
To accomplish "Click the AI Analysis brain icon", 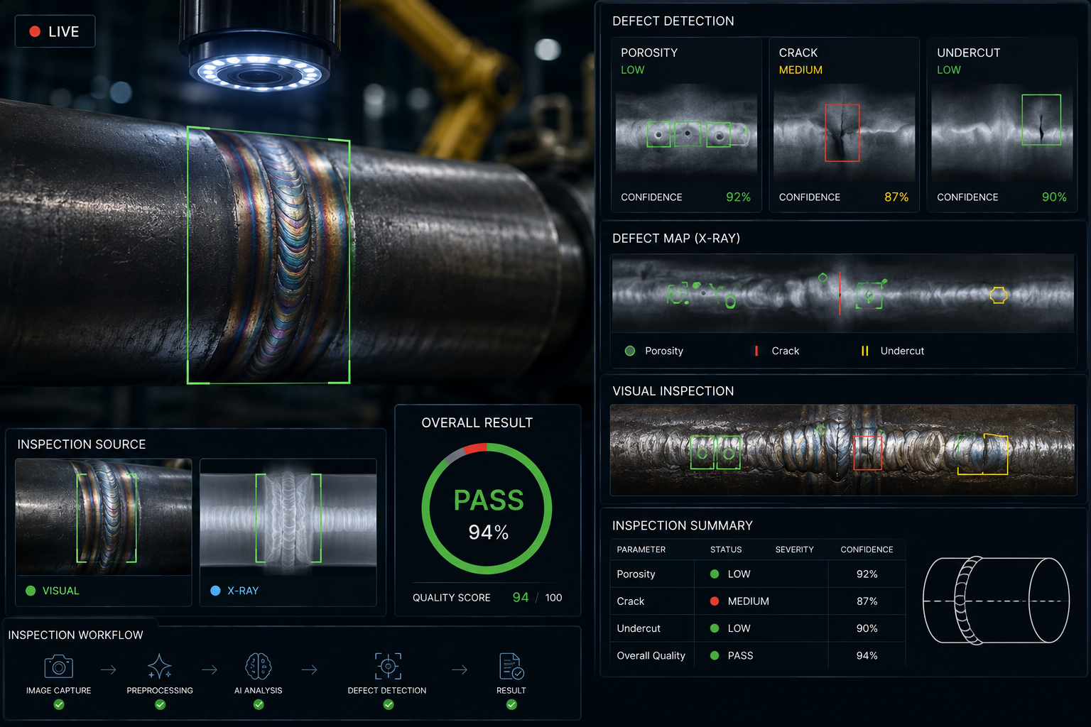I will click(x=259, y=667).
